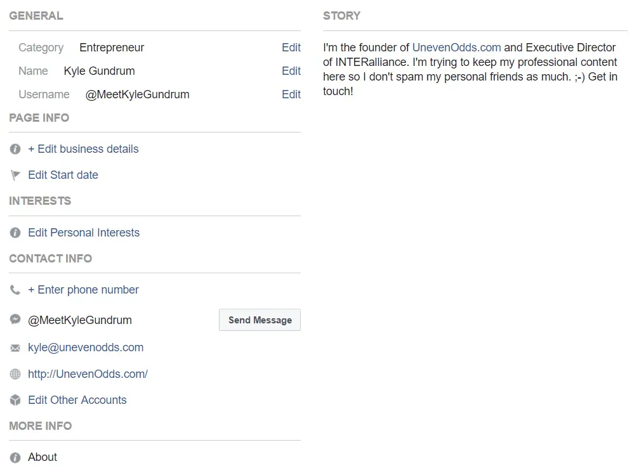The image size is (632, 466).
Task: Select Enter phone number to add a number
Action: point(83,290)
